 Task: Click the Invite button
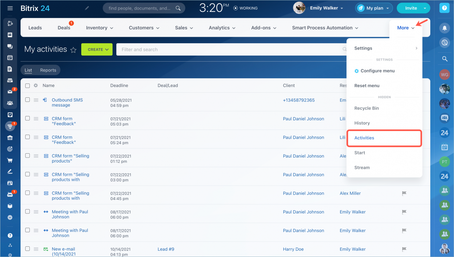pos(411,8)
